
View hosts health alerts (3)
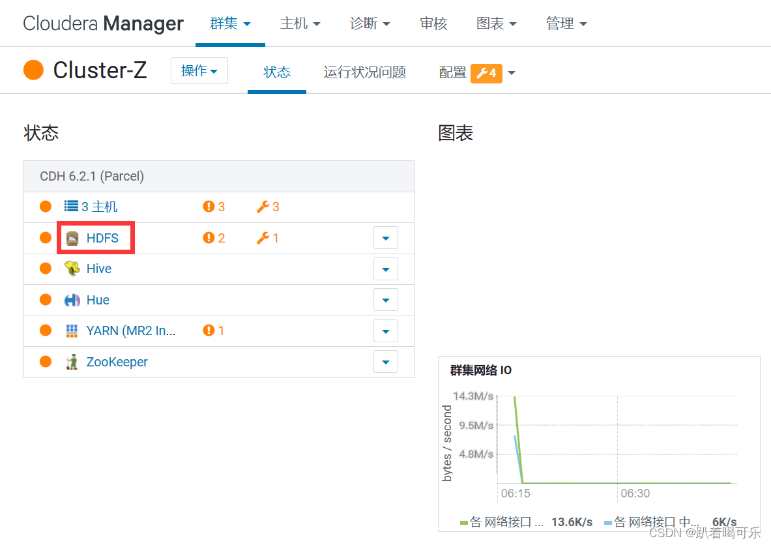point(214,207)
